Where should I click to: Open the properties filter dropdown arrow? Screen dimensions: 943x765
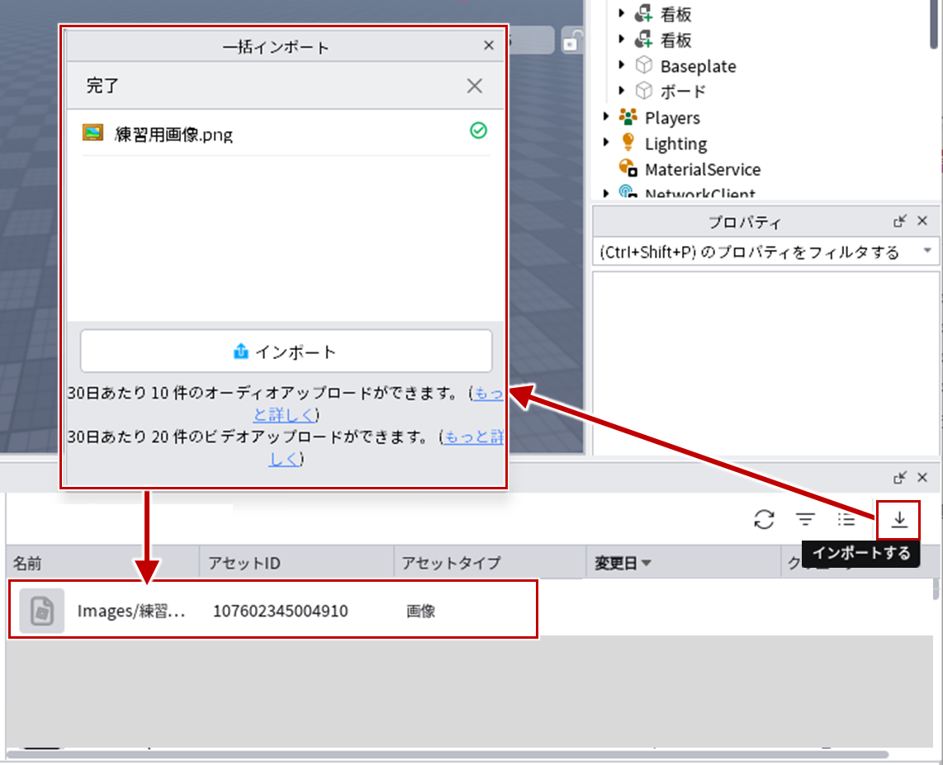[926, 250]
